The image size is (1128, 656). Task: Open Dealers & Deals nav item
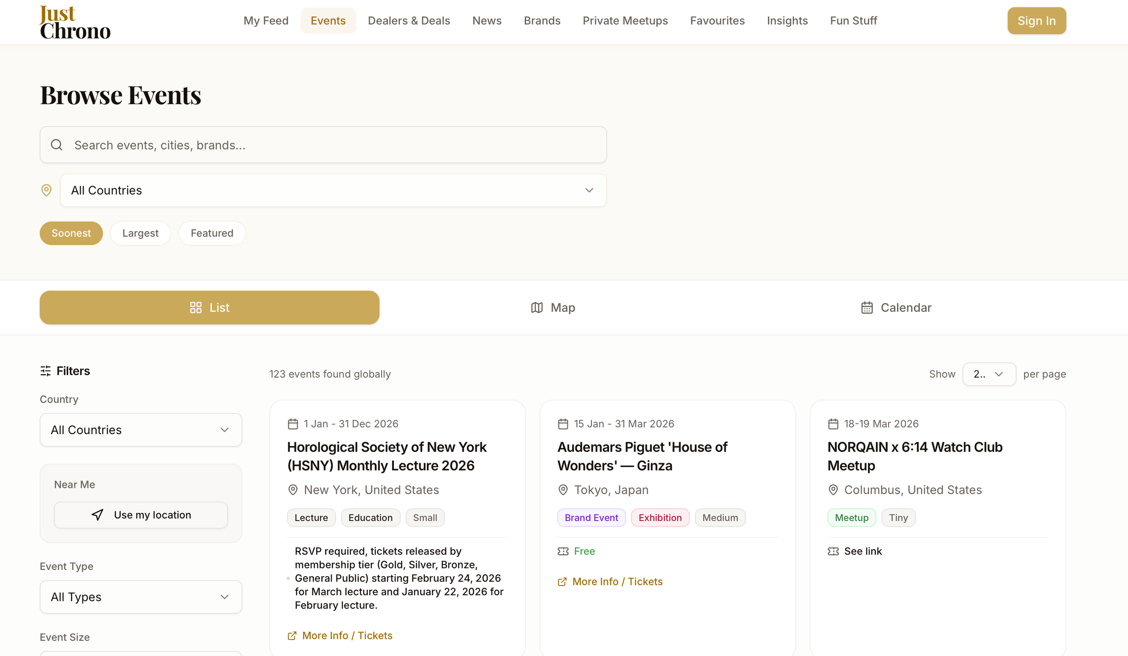(x=409, y=21)
